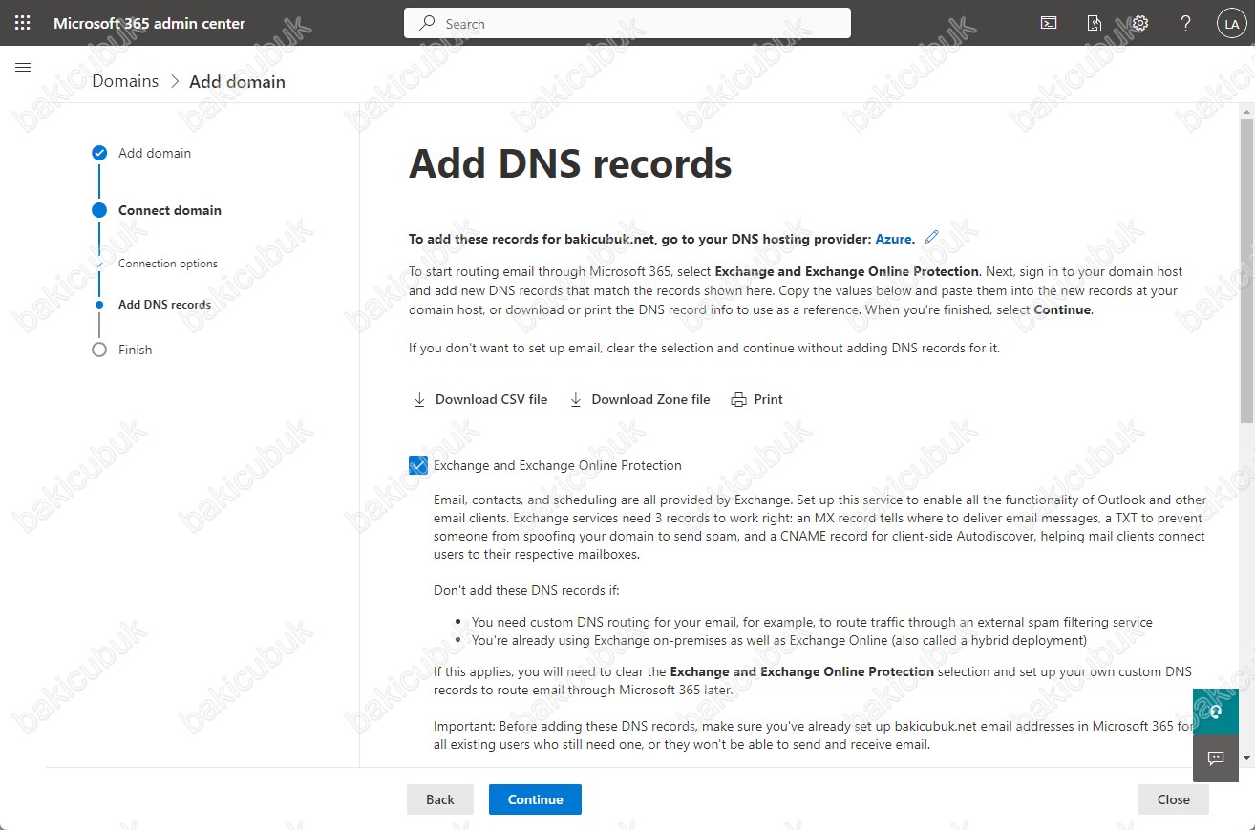Image resolution: width=1255 pixels, height=830 pixels.
Task: Click Download CSV file link
Action: (491, 400)
